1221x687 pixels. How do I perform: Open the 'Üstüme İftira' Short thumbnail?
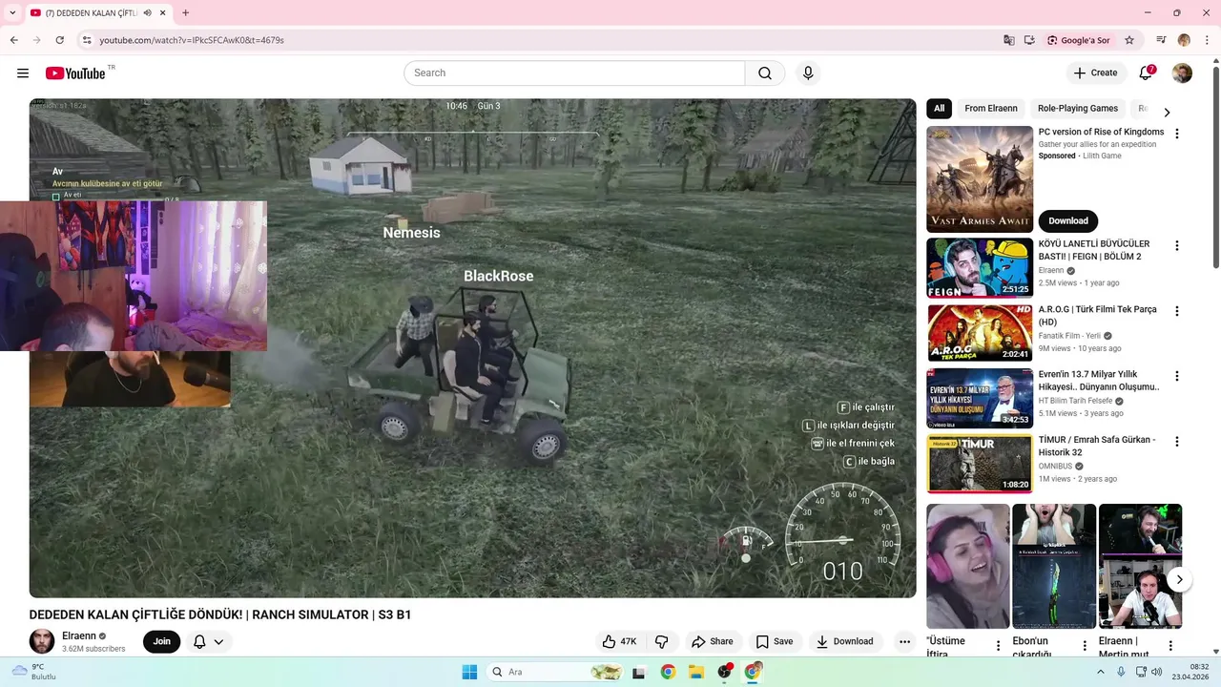point(968,566)
